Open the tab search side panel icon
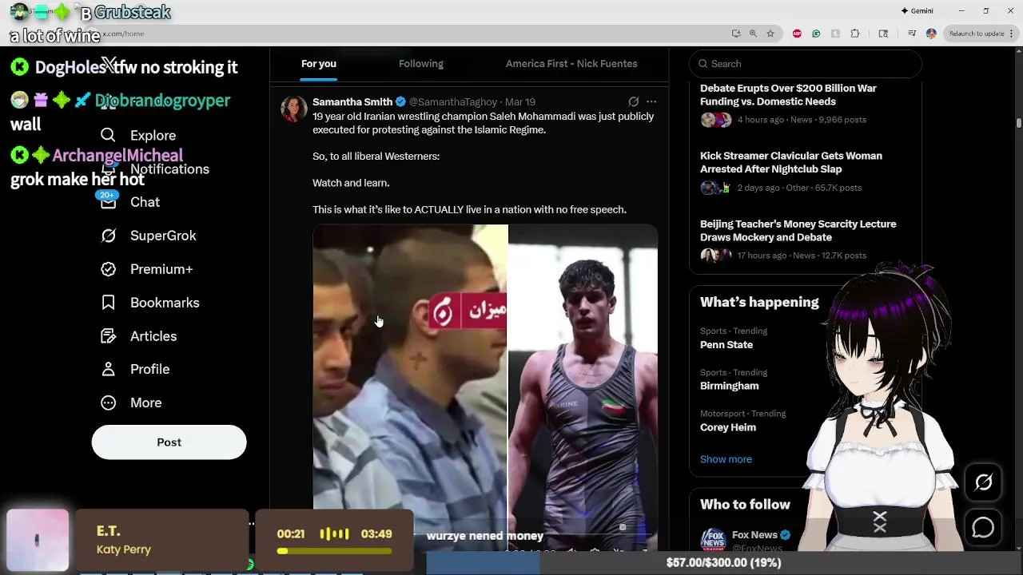The image size is (1023, 575). (883, 34)
